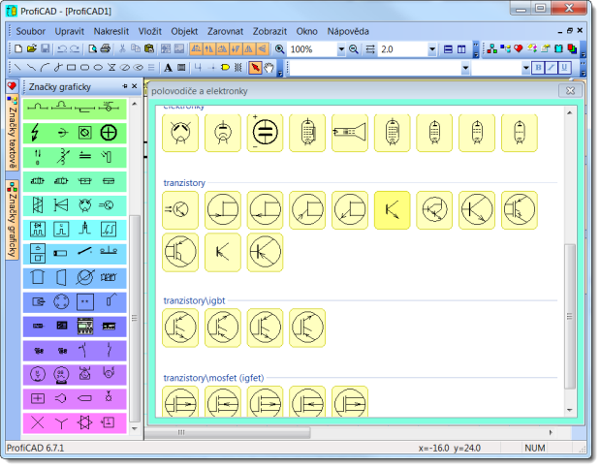Pick the Darlington transistor symbol
601x468 pixels.
(x=434, y=210)
